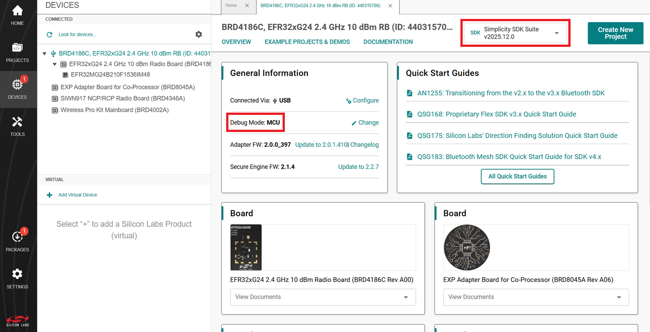The height and width of the screenshot is (332, 650).
Task: Refresh the connected devices list
Action: (49, 34)
